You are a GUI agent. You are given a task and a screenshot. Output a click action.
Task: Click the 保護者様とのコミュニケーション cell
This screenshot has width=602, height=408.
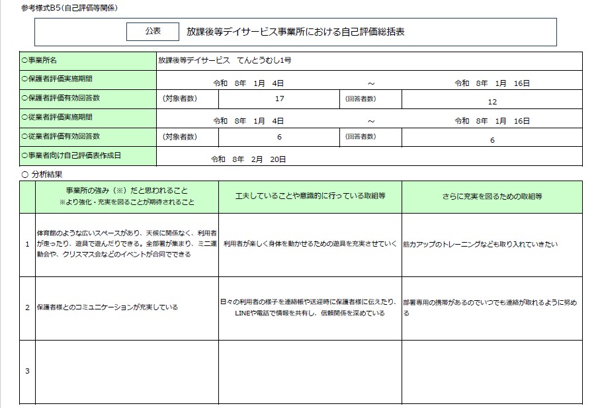[x=127, y=307]
